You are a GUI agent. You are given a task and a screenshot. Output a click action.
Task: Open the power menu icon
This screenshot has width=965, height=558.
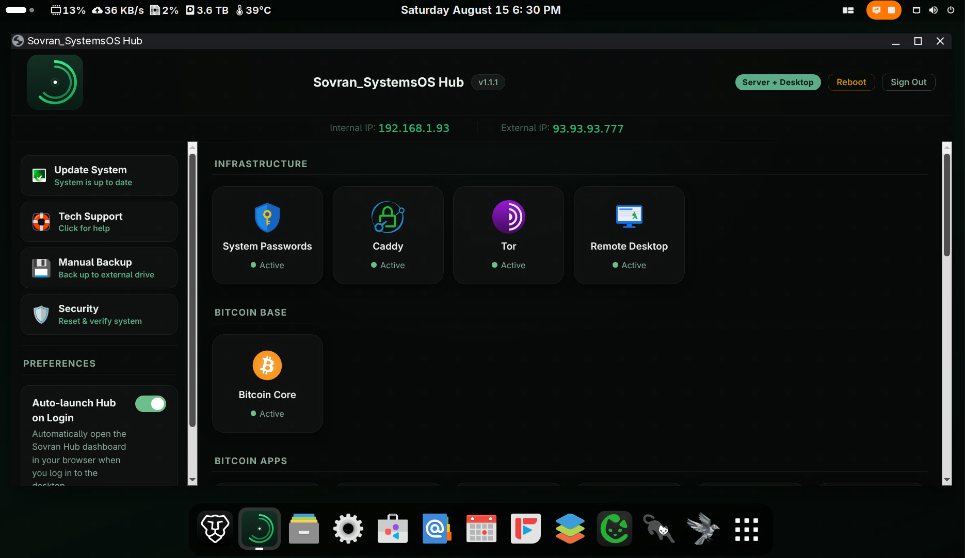[x=951, y=10]
